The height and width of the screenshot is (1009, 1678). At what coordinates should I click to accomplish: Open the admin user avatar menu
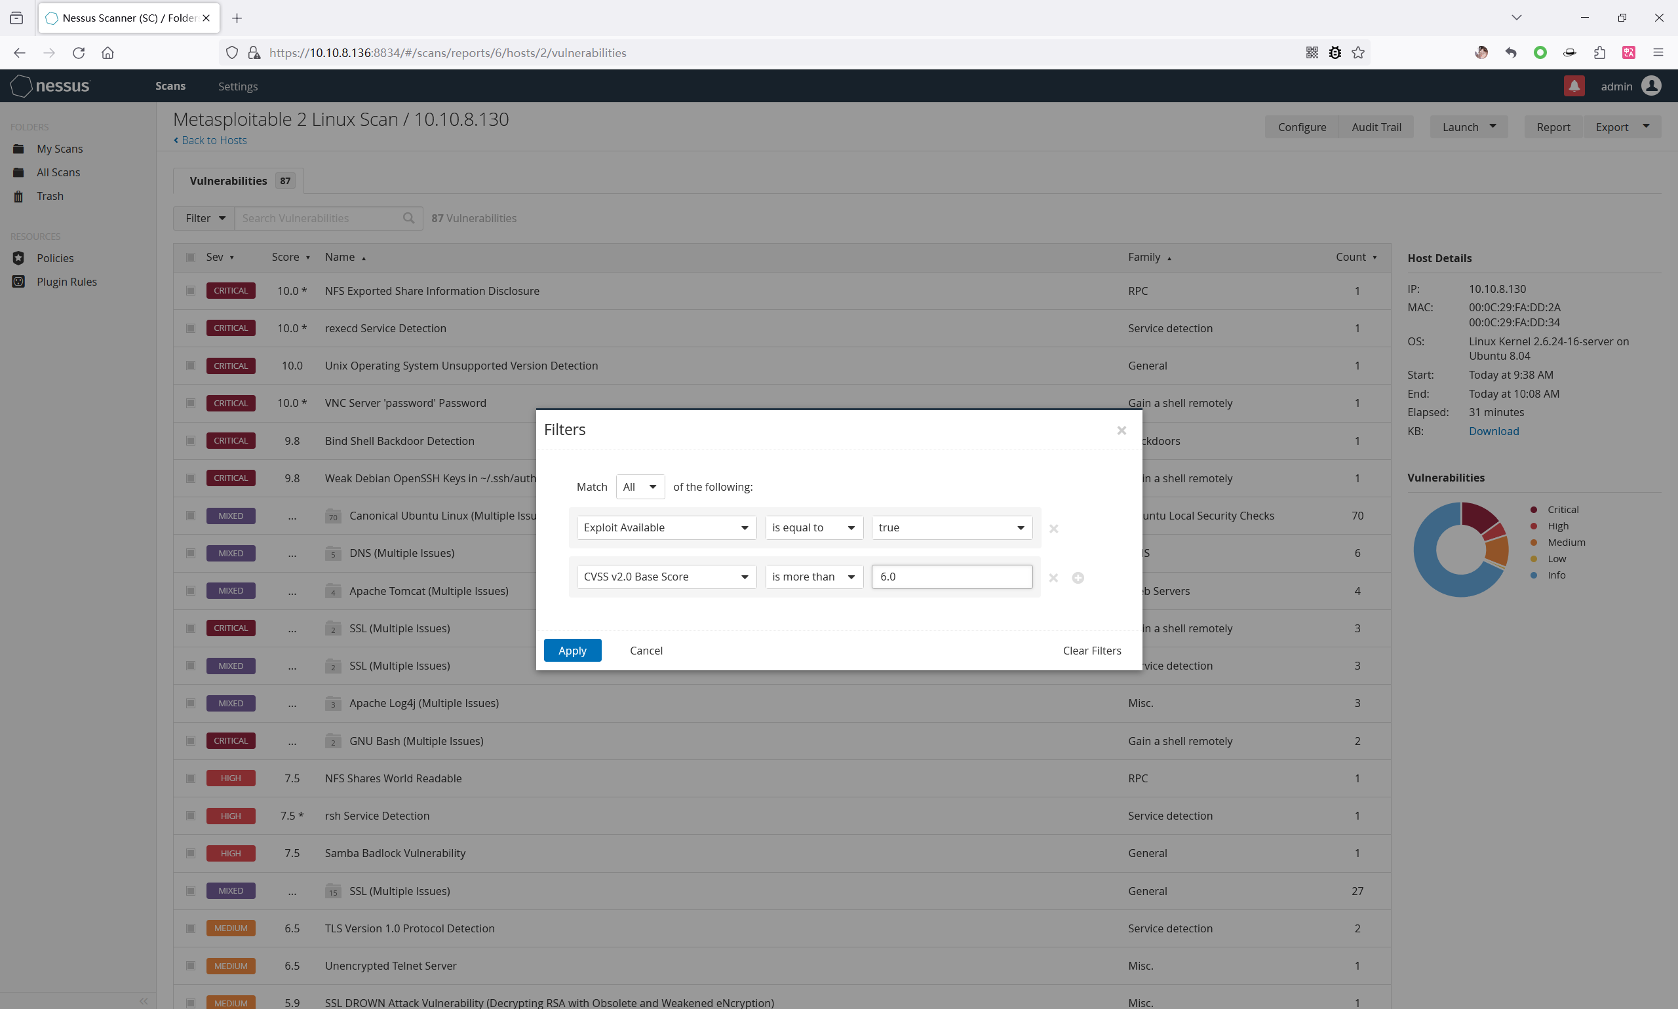point(1652,86)
